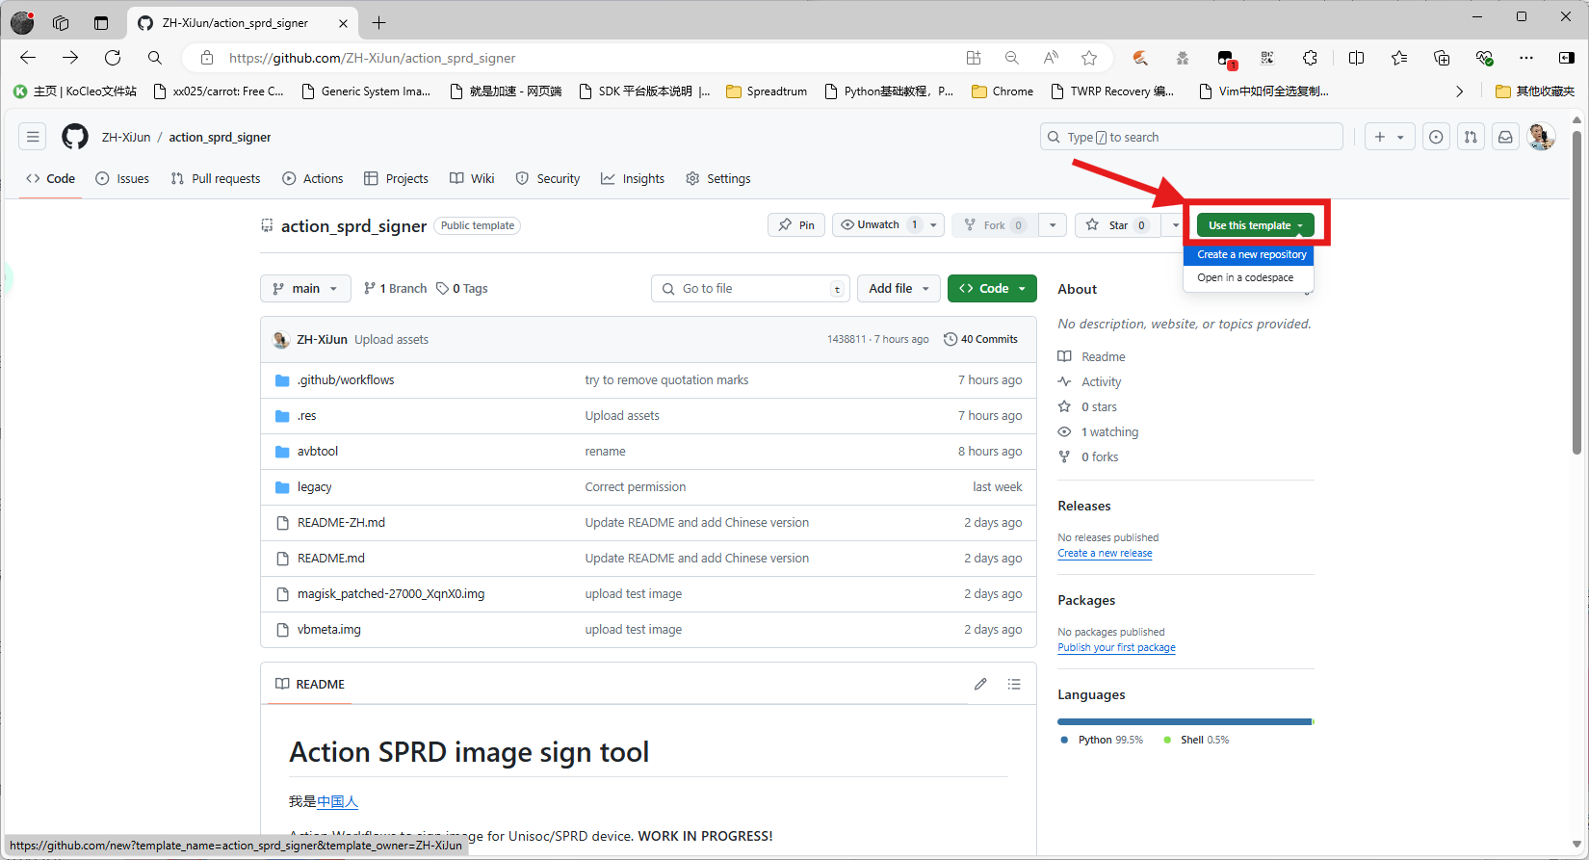Open README-ZH.md file
1589x860 pixels.
point(341,523)
